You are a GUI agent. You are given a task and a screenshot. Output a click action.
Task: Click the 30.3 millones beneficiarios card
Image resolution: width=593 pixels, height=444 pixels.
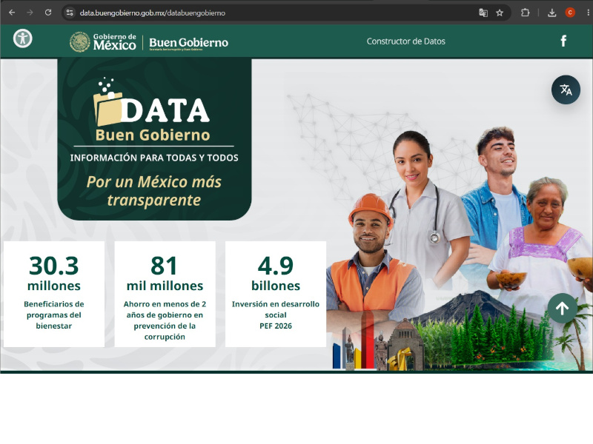click(54, 294)
